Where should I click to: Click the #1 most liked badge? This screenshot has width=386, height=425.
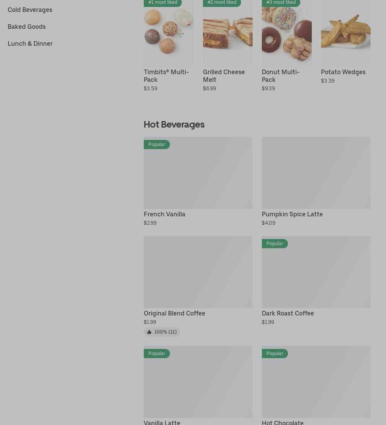163,3
